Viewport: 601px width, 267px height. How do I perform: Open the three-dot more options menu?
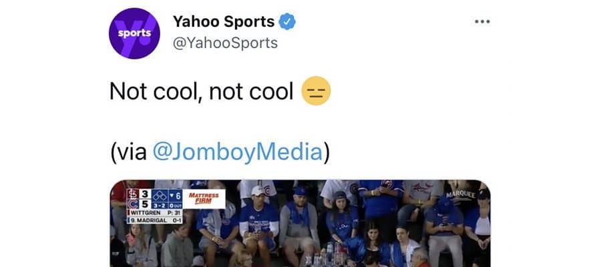click(482, 22)
